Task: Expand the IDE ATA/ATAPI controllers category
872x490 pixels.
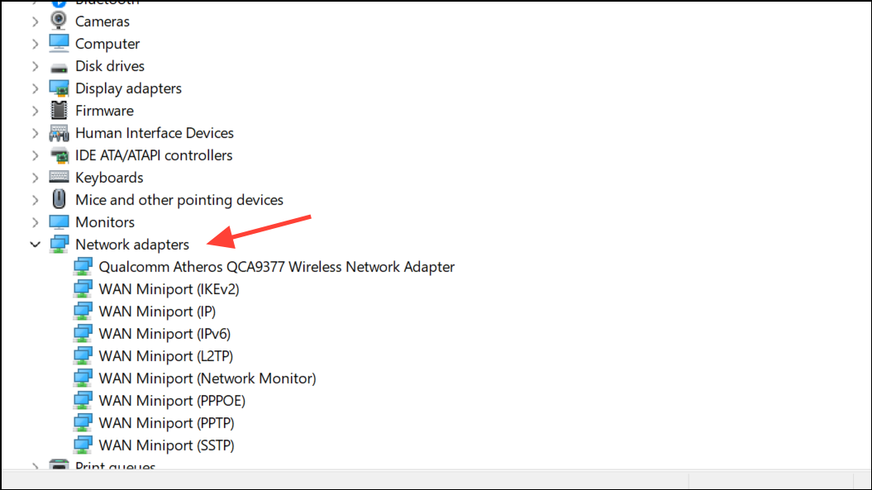Action: [x=35, y=155]
